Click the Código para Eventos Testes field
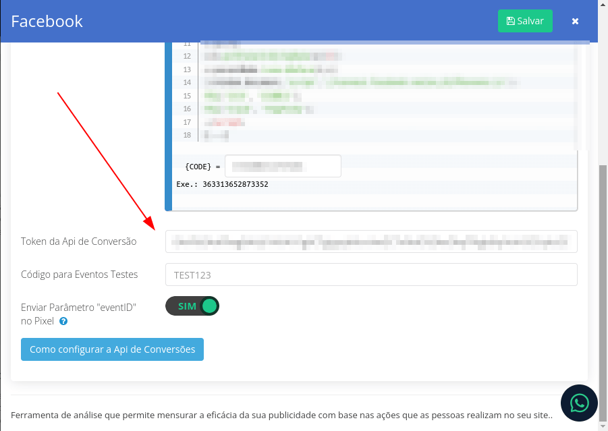The image size is (608, 431). point(371,275)
